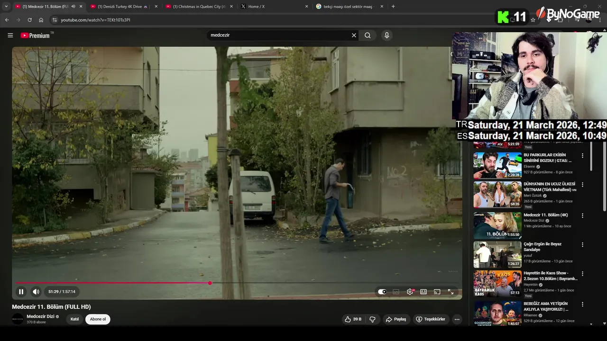Click the recommendations list scrollbar
The image size is (607, 341).
click(591, 157)
